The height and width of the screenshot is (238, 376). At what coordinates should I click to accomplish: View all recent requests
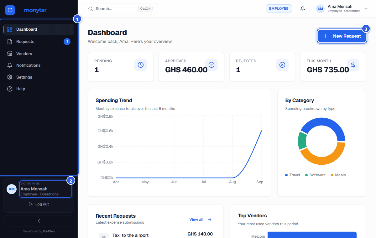[201, 220]
